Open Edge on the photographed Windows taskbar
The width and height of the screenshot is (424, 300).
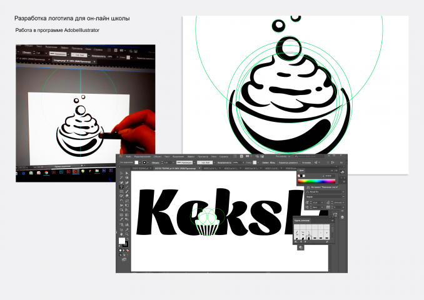point(24,173)
